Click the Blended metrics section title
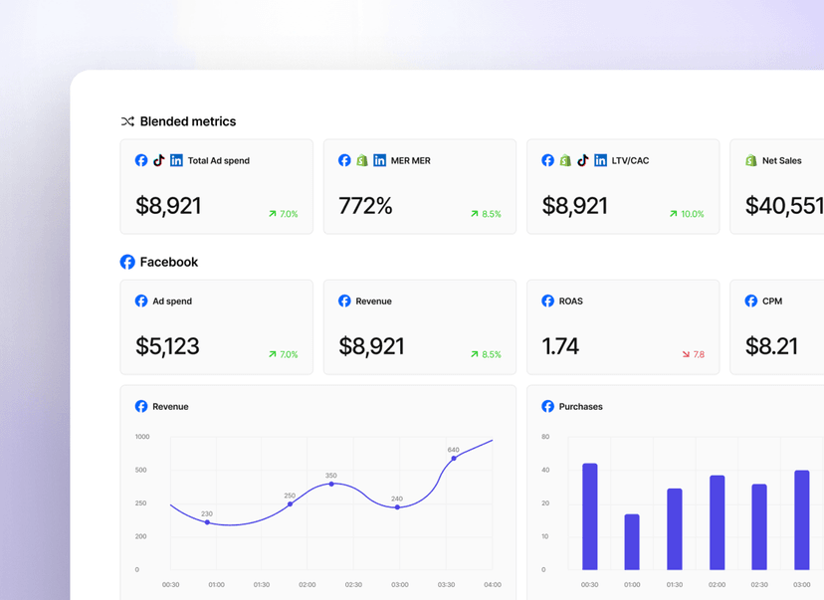This screenshot has height=600, width=824. [x=188, y=121]
